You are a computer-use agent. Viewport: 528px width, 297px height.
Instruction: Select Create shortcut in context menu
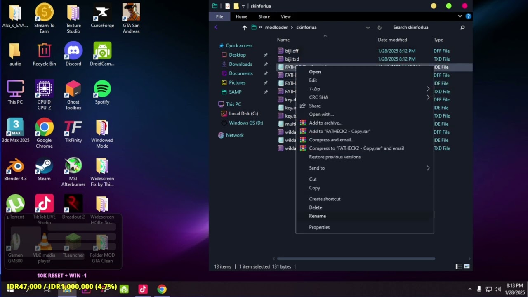click(365, 199)
